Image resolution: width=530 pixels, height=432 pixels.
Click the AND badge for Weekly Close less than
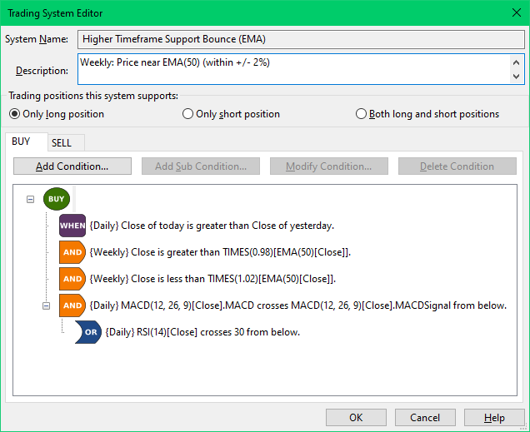tap(72, 279)
